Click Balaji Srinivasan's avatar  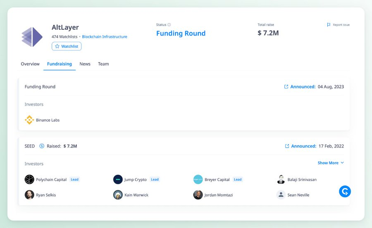point(281,180)
